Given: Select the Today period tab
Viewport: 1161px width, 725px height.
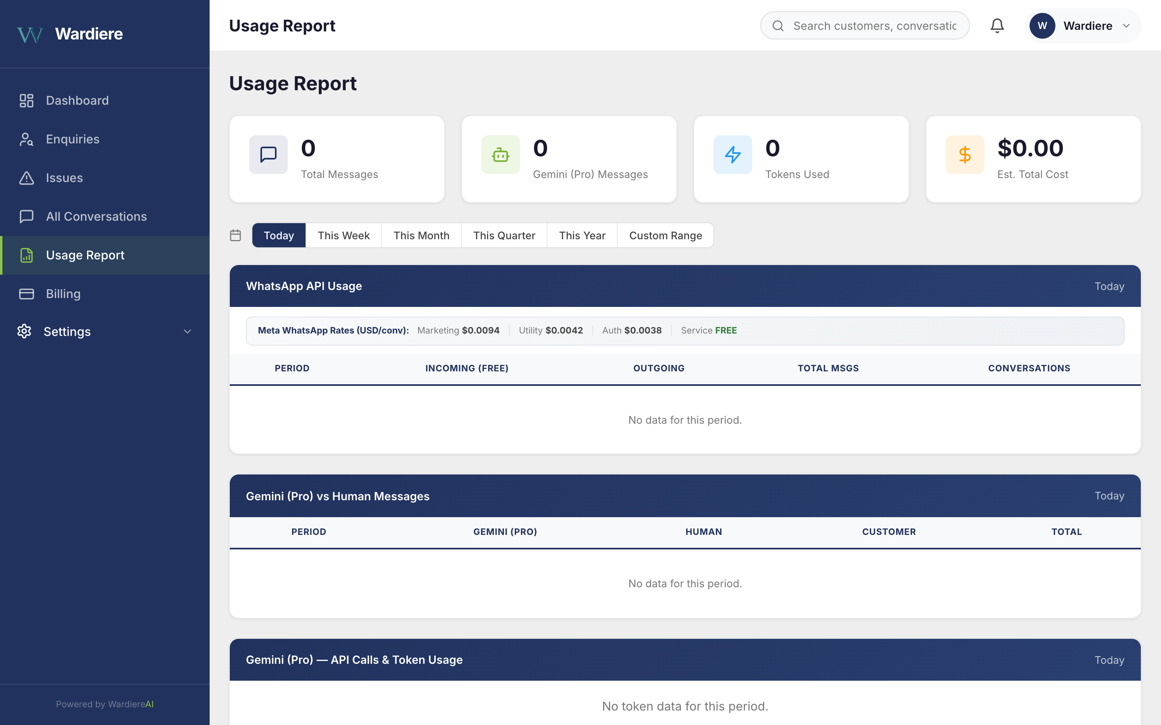Looking at the screenshot, I should [279, 236].
